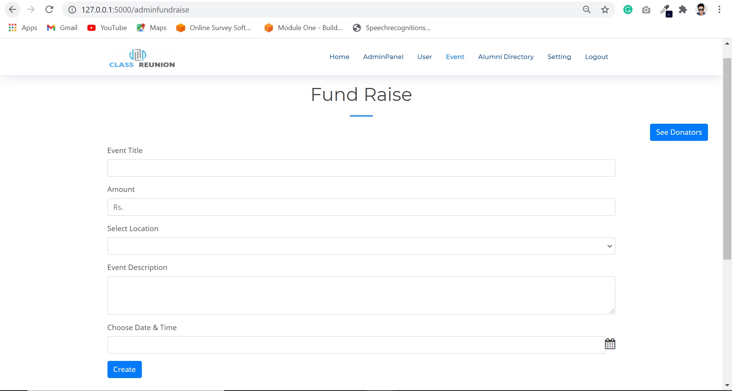Focus the Amount Rs. input field
The height and width of the screenshot is (391, 732).
point(361,207)
